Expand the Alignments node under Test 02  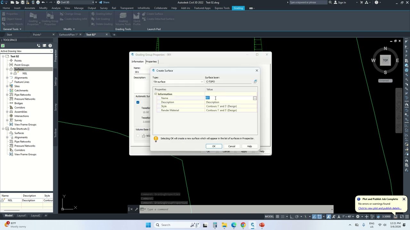pyautogui.click(x=7, y=78)
